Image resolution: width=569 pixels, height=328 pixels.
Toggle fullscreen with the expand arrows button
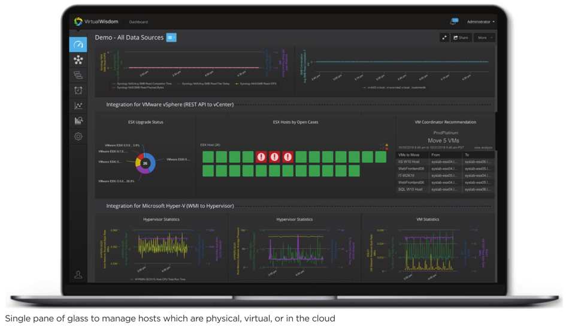(x=444, y=37)
